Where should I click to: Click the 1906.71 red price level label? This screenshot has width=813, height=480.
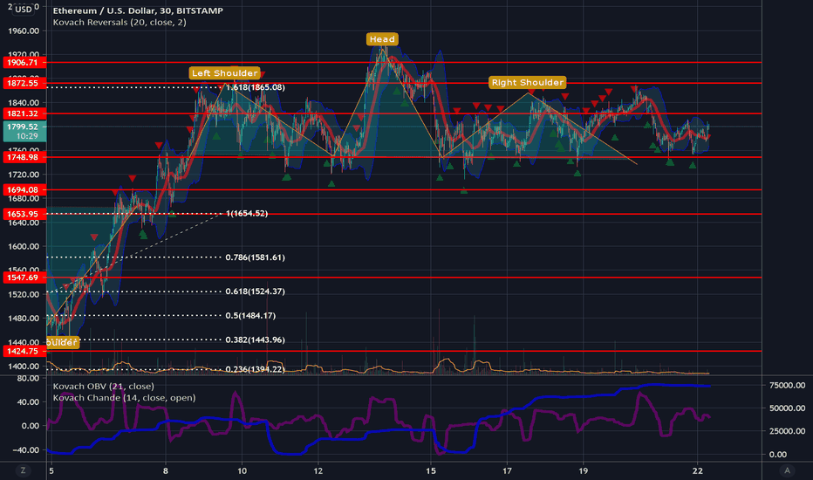24,62
